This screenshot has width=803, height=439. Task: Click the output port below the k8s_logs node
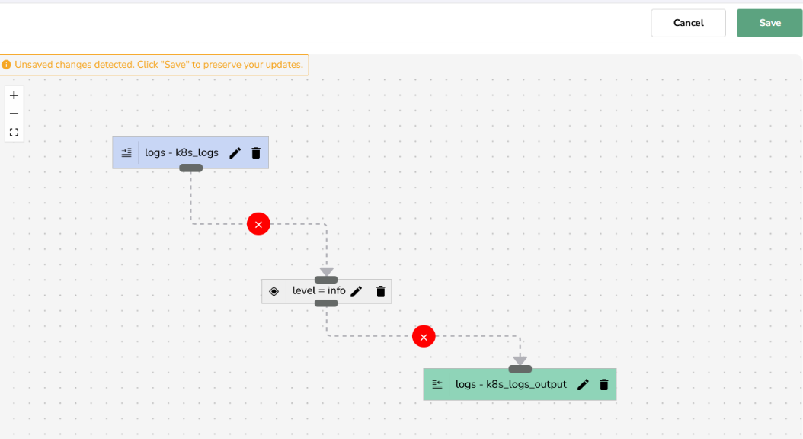click(x=190, y=168)
